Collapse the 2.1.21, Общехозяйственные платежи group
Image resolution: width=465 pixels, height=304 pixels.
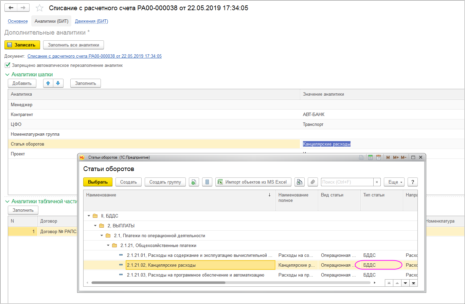[x=108, y=245]
